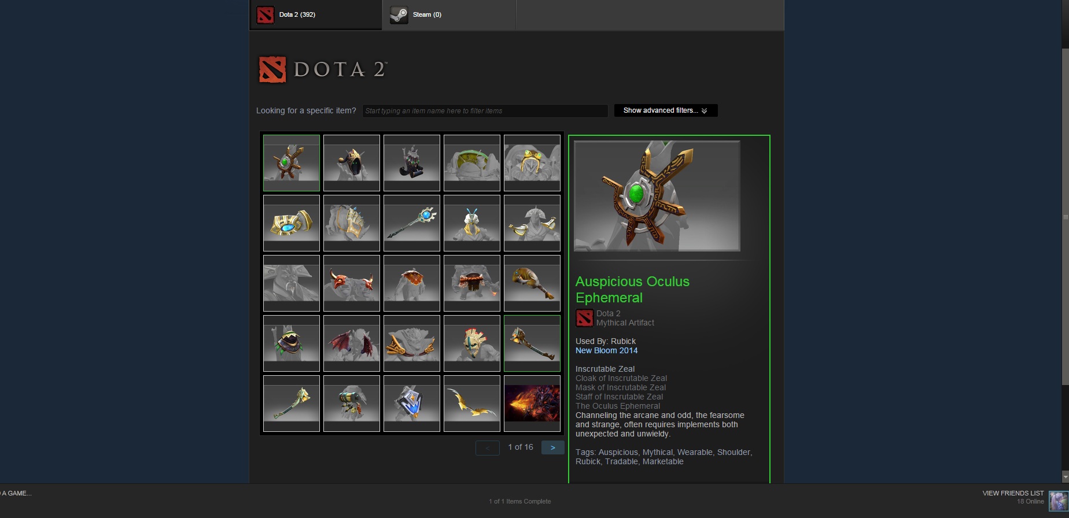1069x518 pixels.
Task: Pick the dark cloak item with green studs
Action: (412, 163)
